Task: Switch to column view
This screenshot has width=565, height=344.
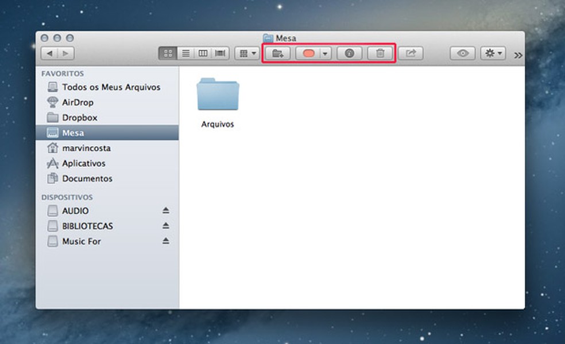Action: [203, 54]
